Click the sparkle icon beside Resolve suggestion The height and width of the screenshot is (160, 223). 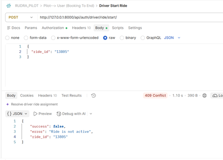click(8, 104)
